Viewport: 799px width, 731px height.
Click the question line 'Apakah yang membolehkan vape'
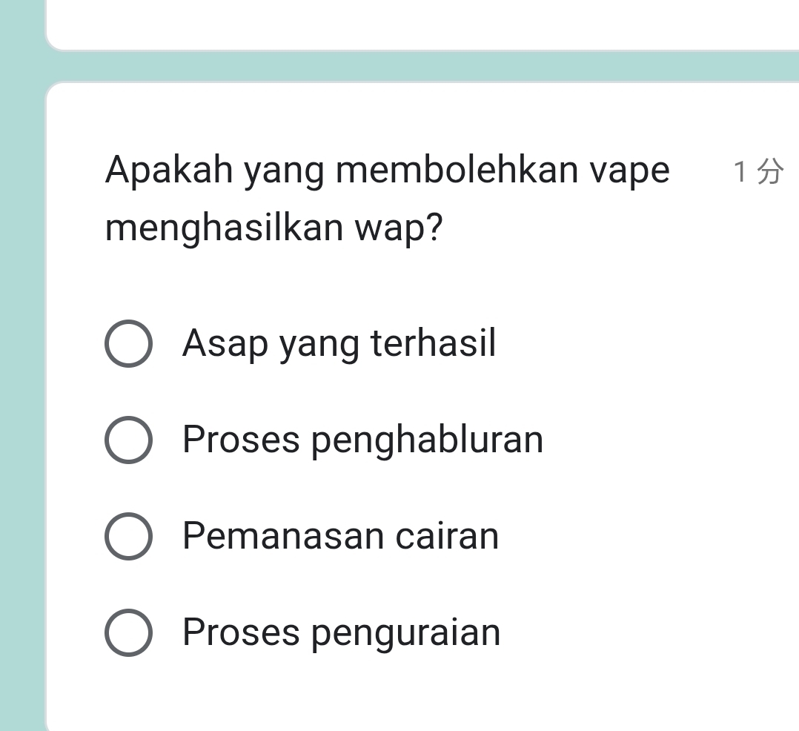(387, 171)
